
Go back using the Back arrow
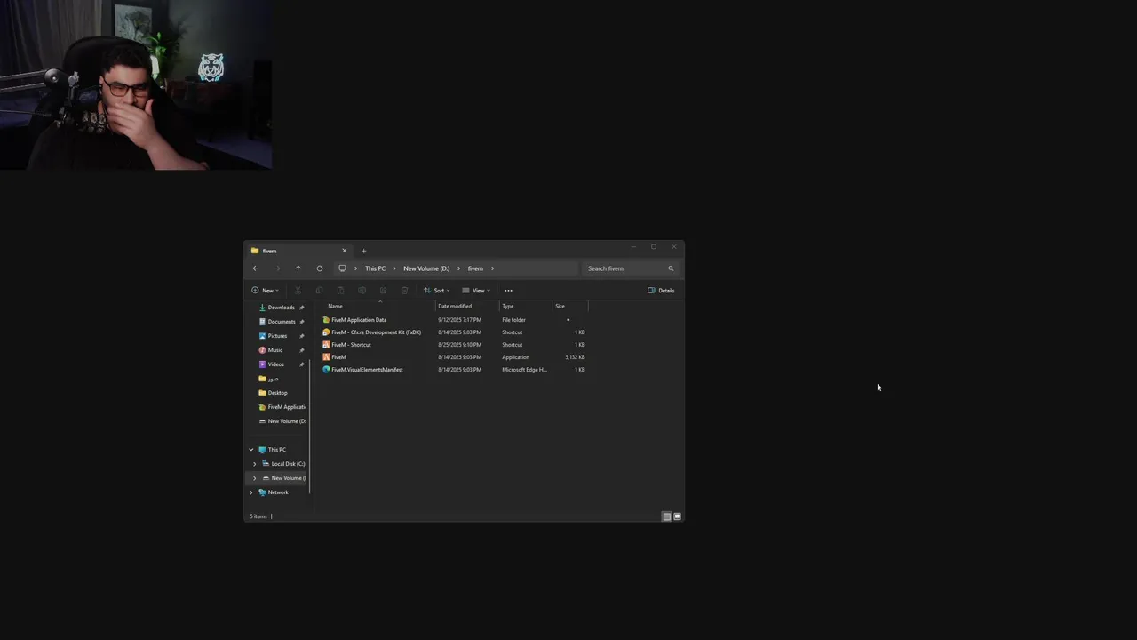point(256,268)
